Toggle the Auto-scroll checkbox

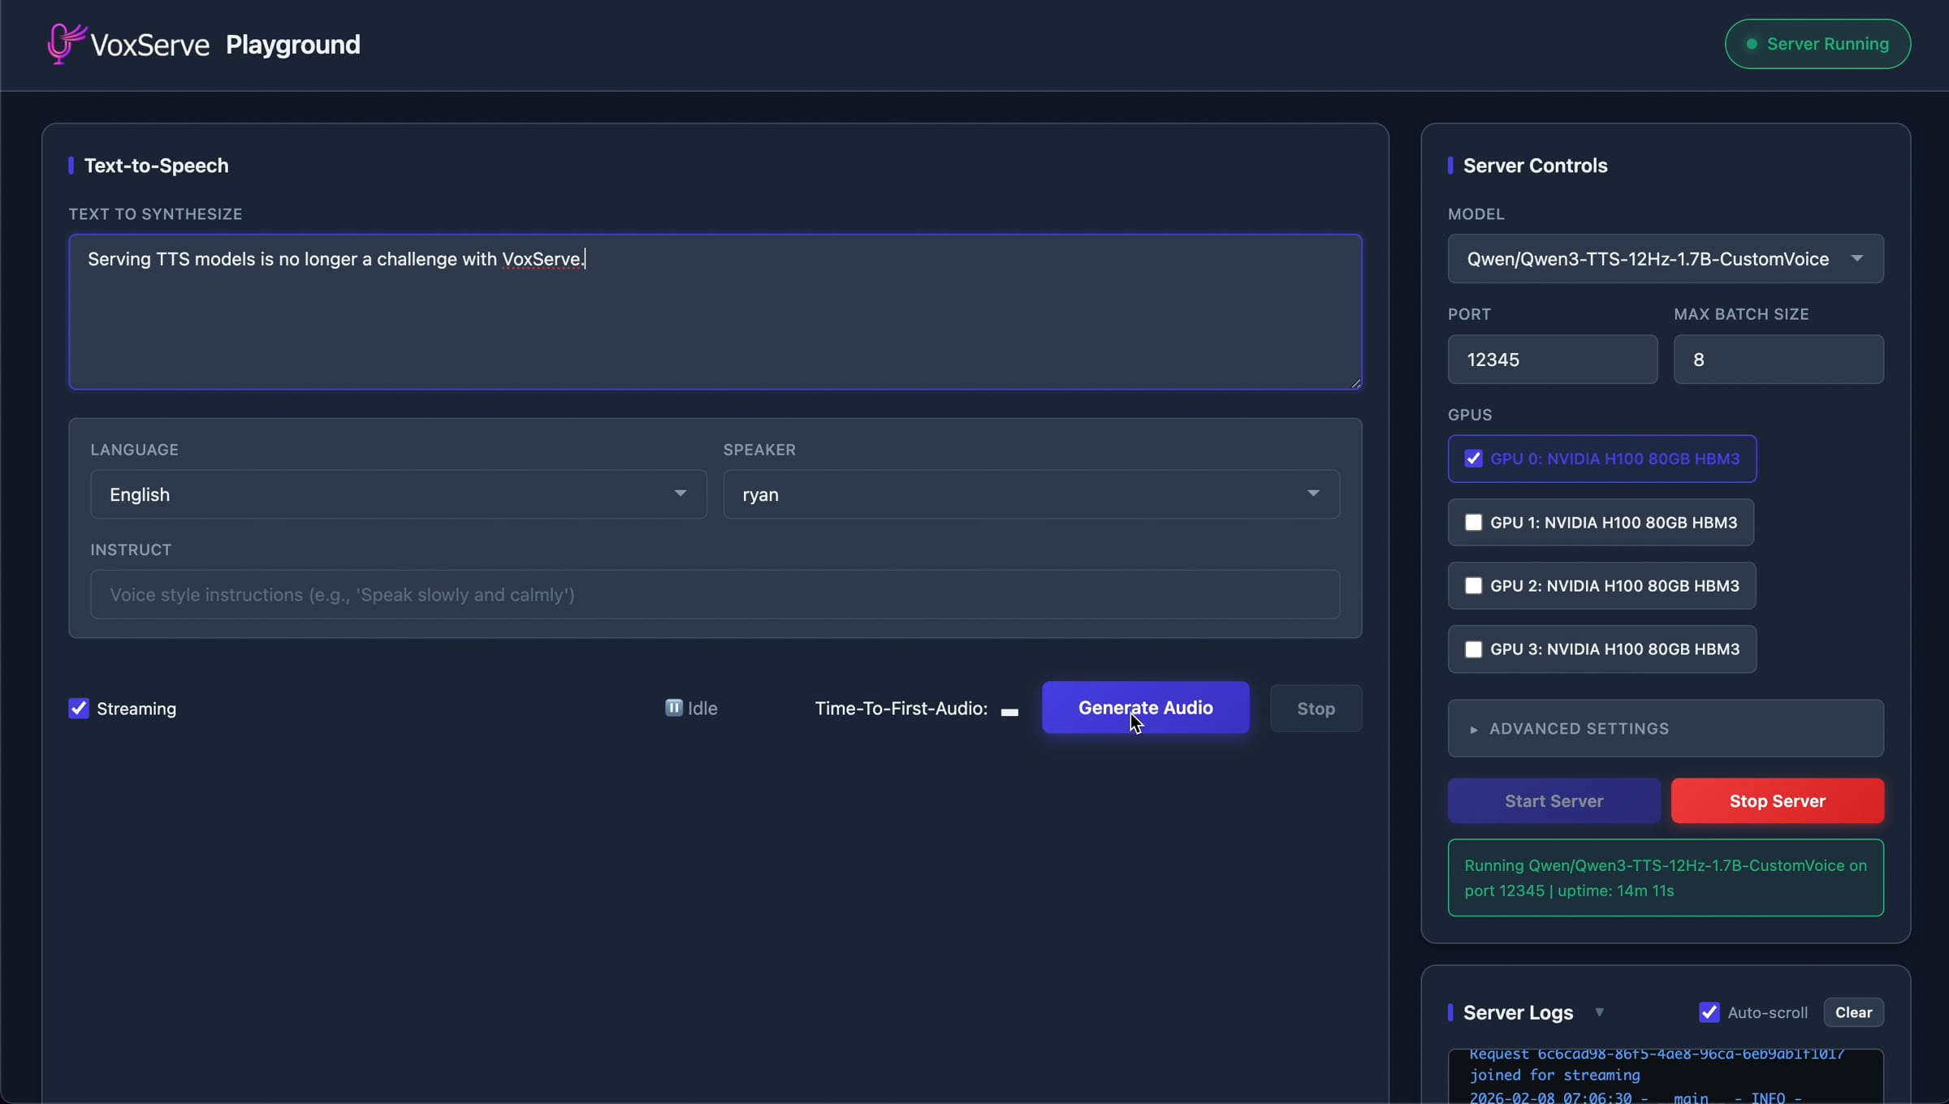pos(1709,1012)
